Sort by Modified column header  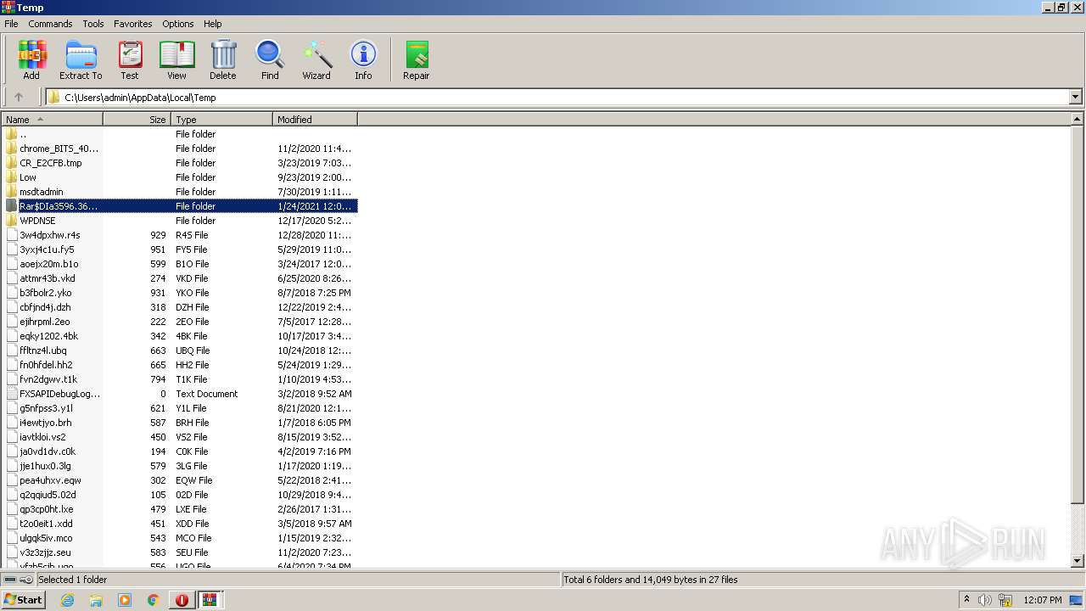[316, 120]
